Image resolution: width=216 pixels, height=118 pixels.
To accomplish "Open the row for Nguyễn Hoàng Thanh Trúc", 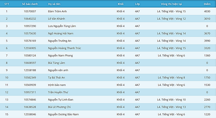I will 63,48.
